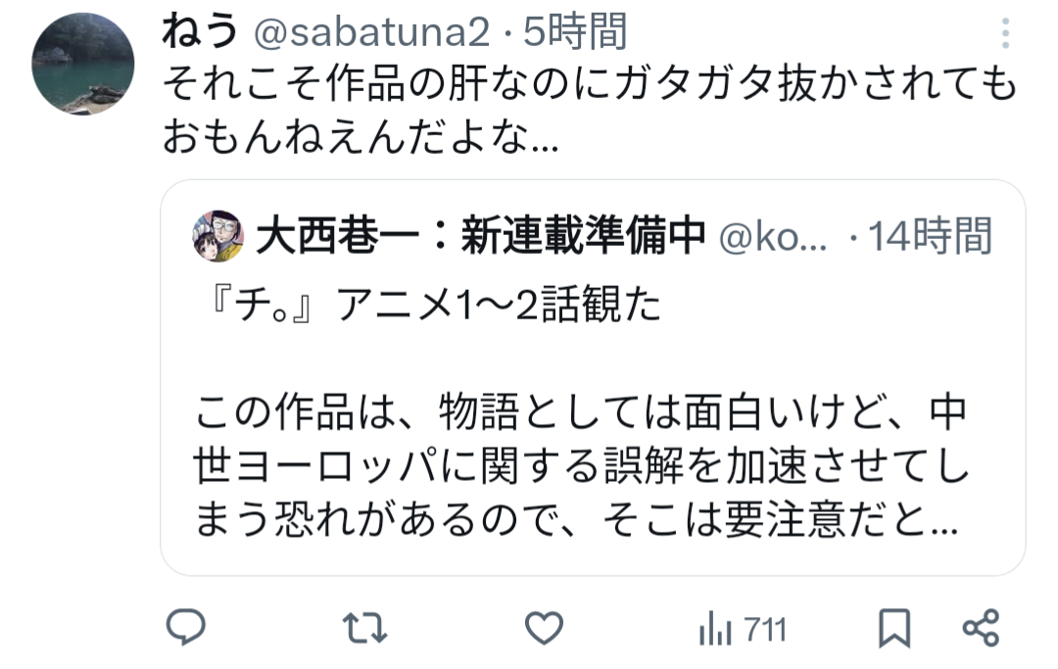
Task: Bookmark this tweet
Action: point(894,629)
